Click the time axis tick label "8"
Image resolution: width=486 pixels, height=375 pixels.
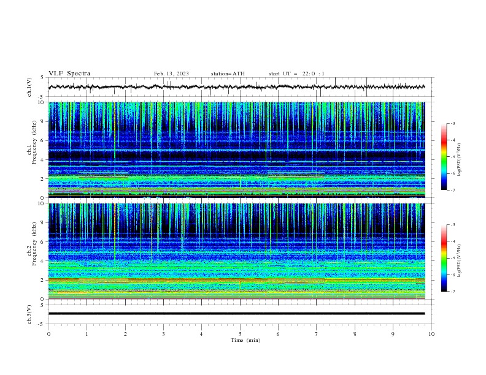pyautogui.click(x=355, y=334)
